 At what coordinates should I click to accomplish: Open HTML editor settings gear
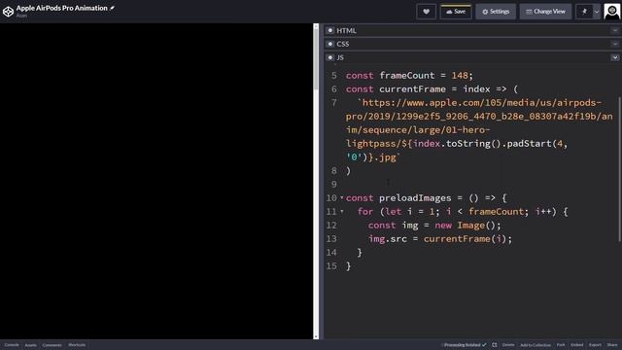coord(330,30)
